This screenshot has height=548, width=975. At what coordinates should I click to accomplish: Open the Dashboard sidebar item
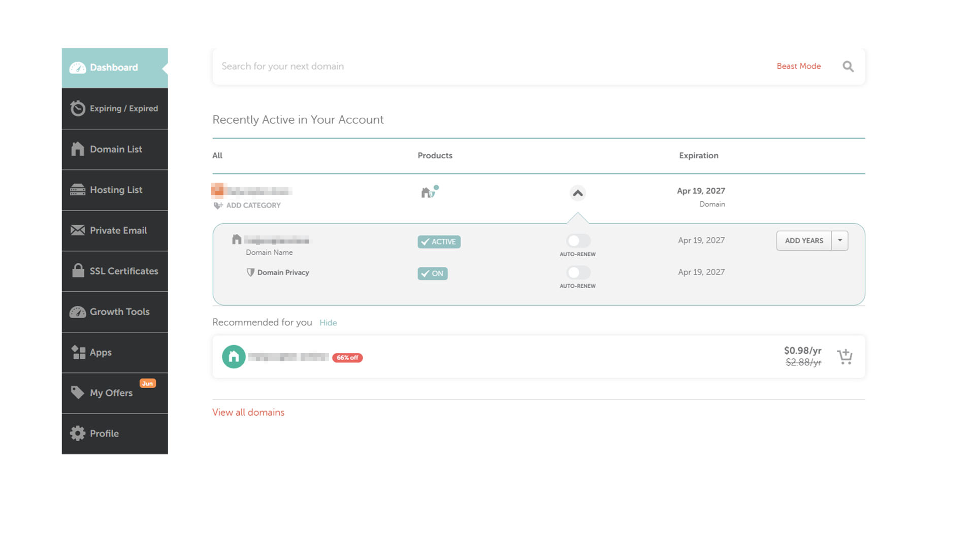pos(115,68)
